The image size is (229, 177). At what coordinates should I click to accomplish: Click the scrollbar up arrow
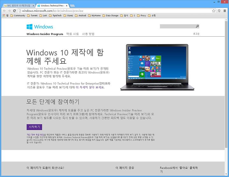[226, 20]
